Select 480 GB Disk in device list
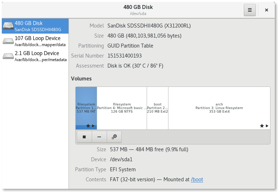Image resolution: width=278 pixels, height=192 pixels. click(35, 26)
